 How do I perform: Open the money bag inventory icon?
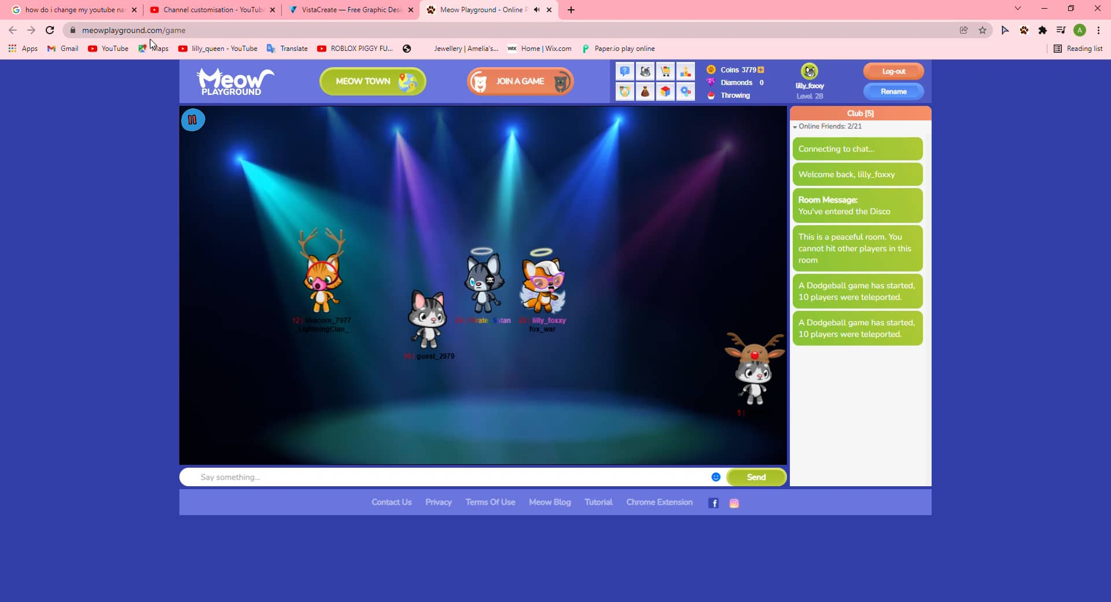point(645,91)
